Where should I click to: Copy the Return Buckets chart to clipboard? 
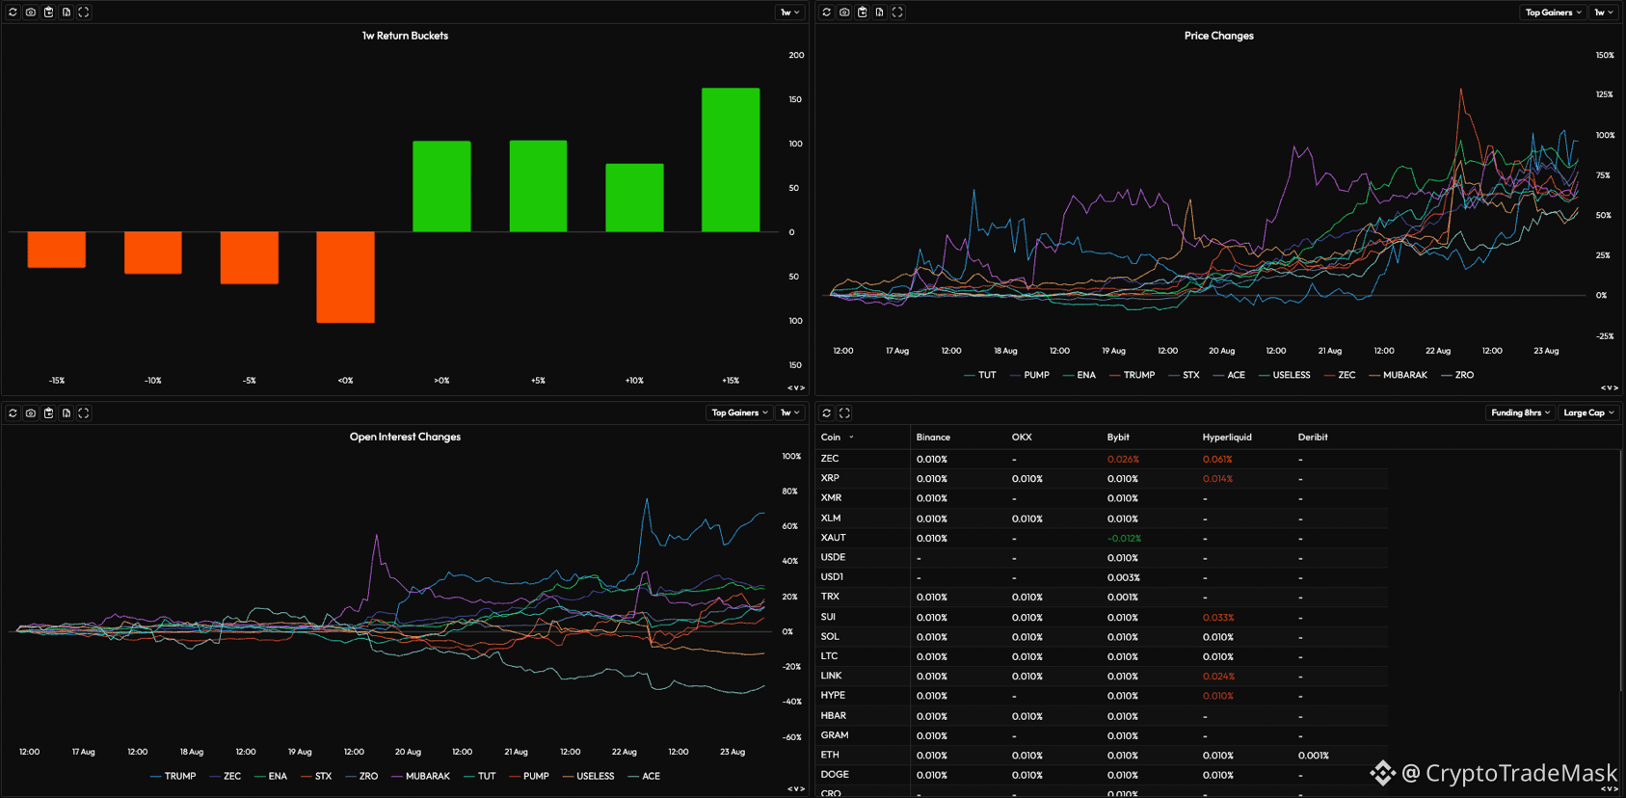(48, 13)
